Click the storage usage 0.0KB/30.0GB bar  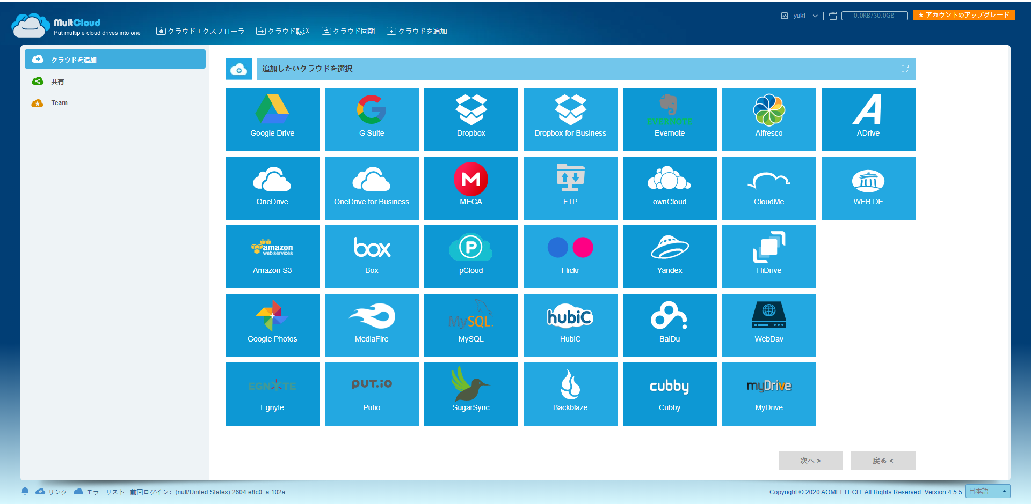pyautogui.click(x=874, y=16)
